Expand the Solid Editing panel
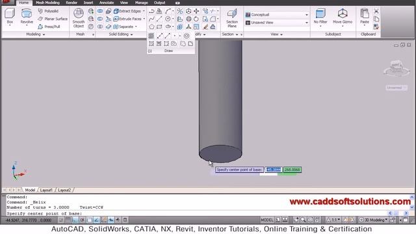 click(121, 34)
